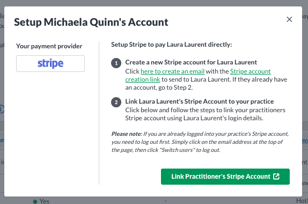Screen dimensions: 308x204
Task: Click 'Create a new Stripe account' step heading
Action: click(x=191, y=62)
